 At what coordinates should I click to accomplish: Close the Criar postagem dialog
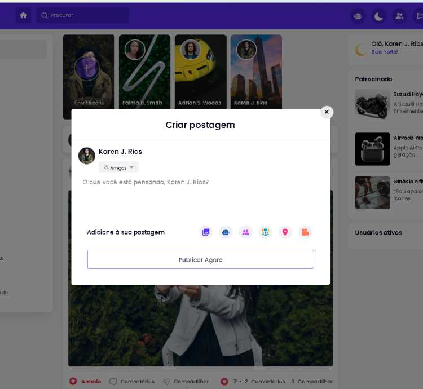click(x=327, y=112)
